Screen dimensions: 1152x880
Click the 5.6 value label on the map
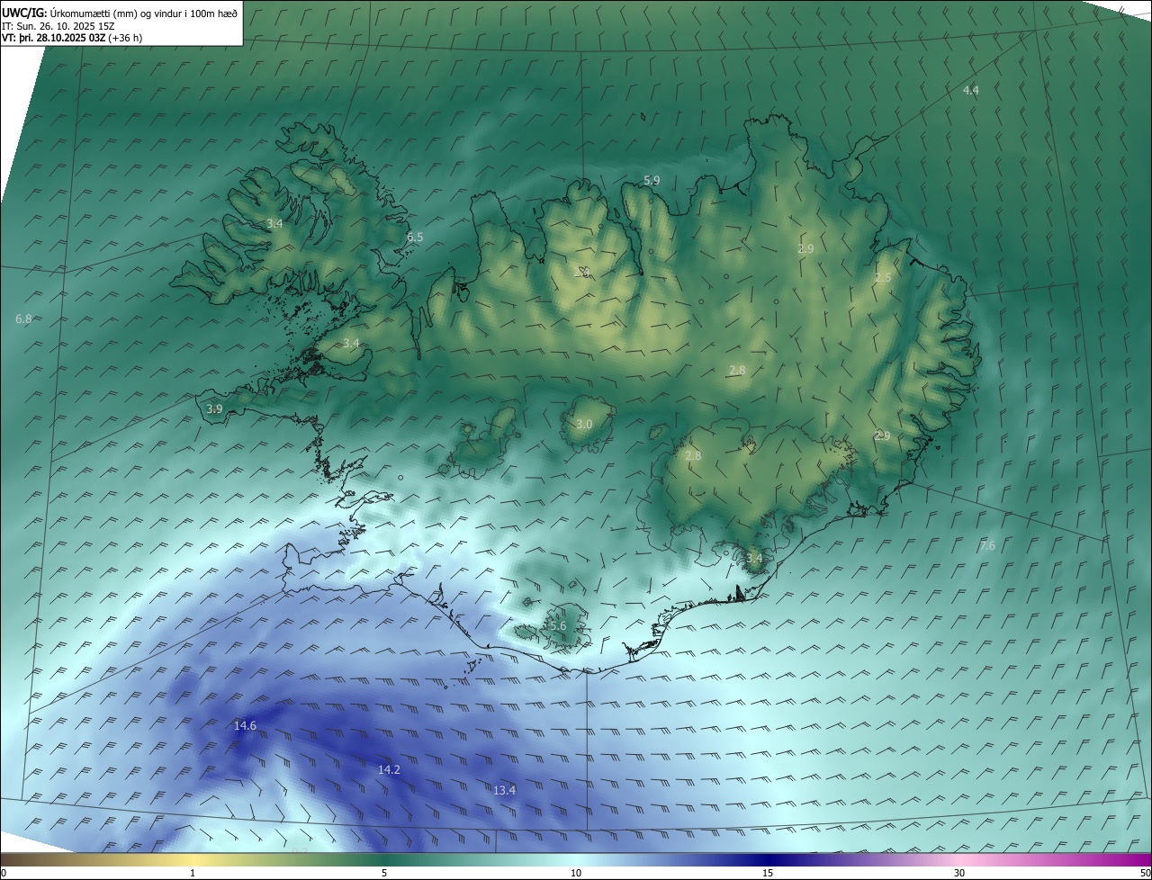point(558,625)
